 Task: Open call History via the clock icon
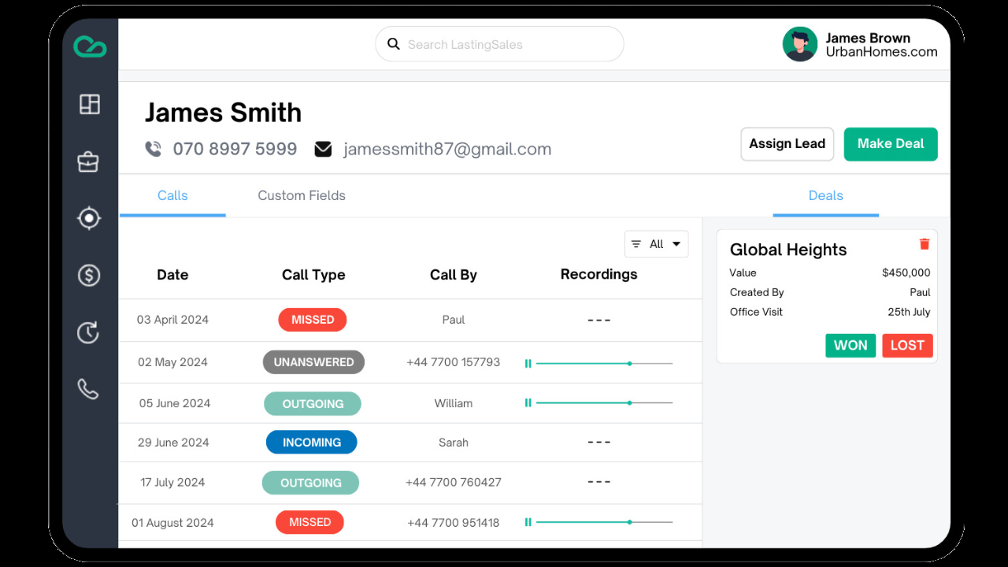pos(89,332)
